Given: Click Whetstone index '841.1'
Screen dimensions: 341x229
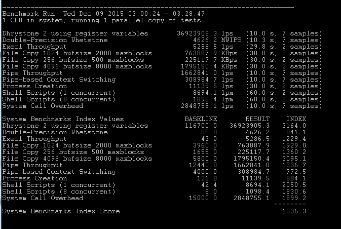Looking at the screenshot, I should tap(296, 132).
